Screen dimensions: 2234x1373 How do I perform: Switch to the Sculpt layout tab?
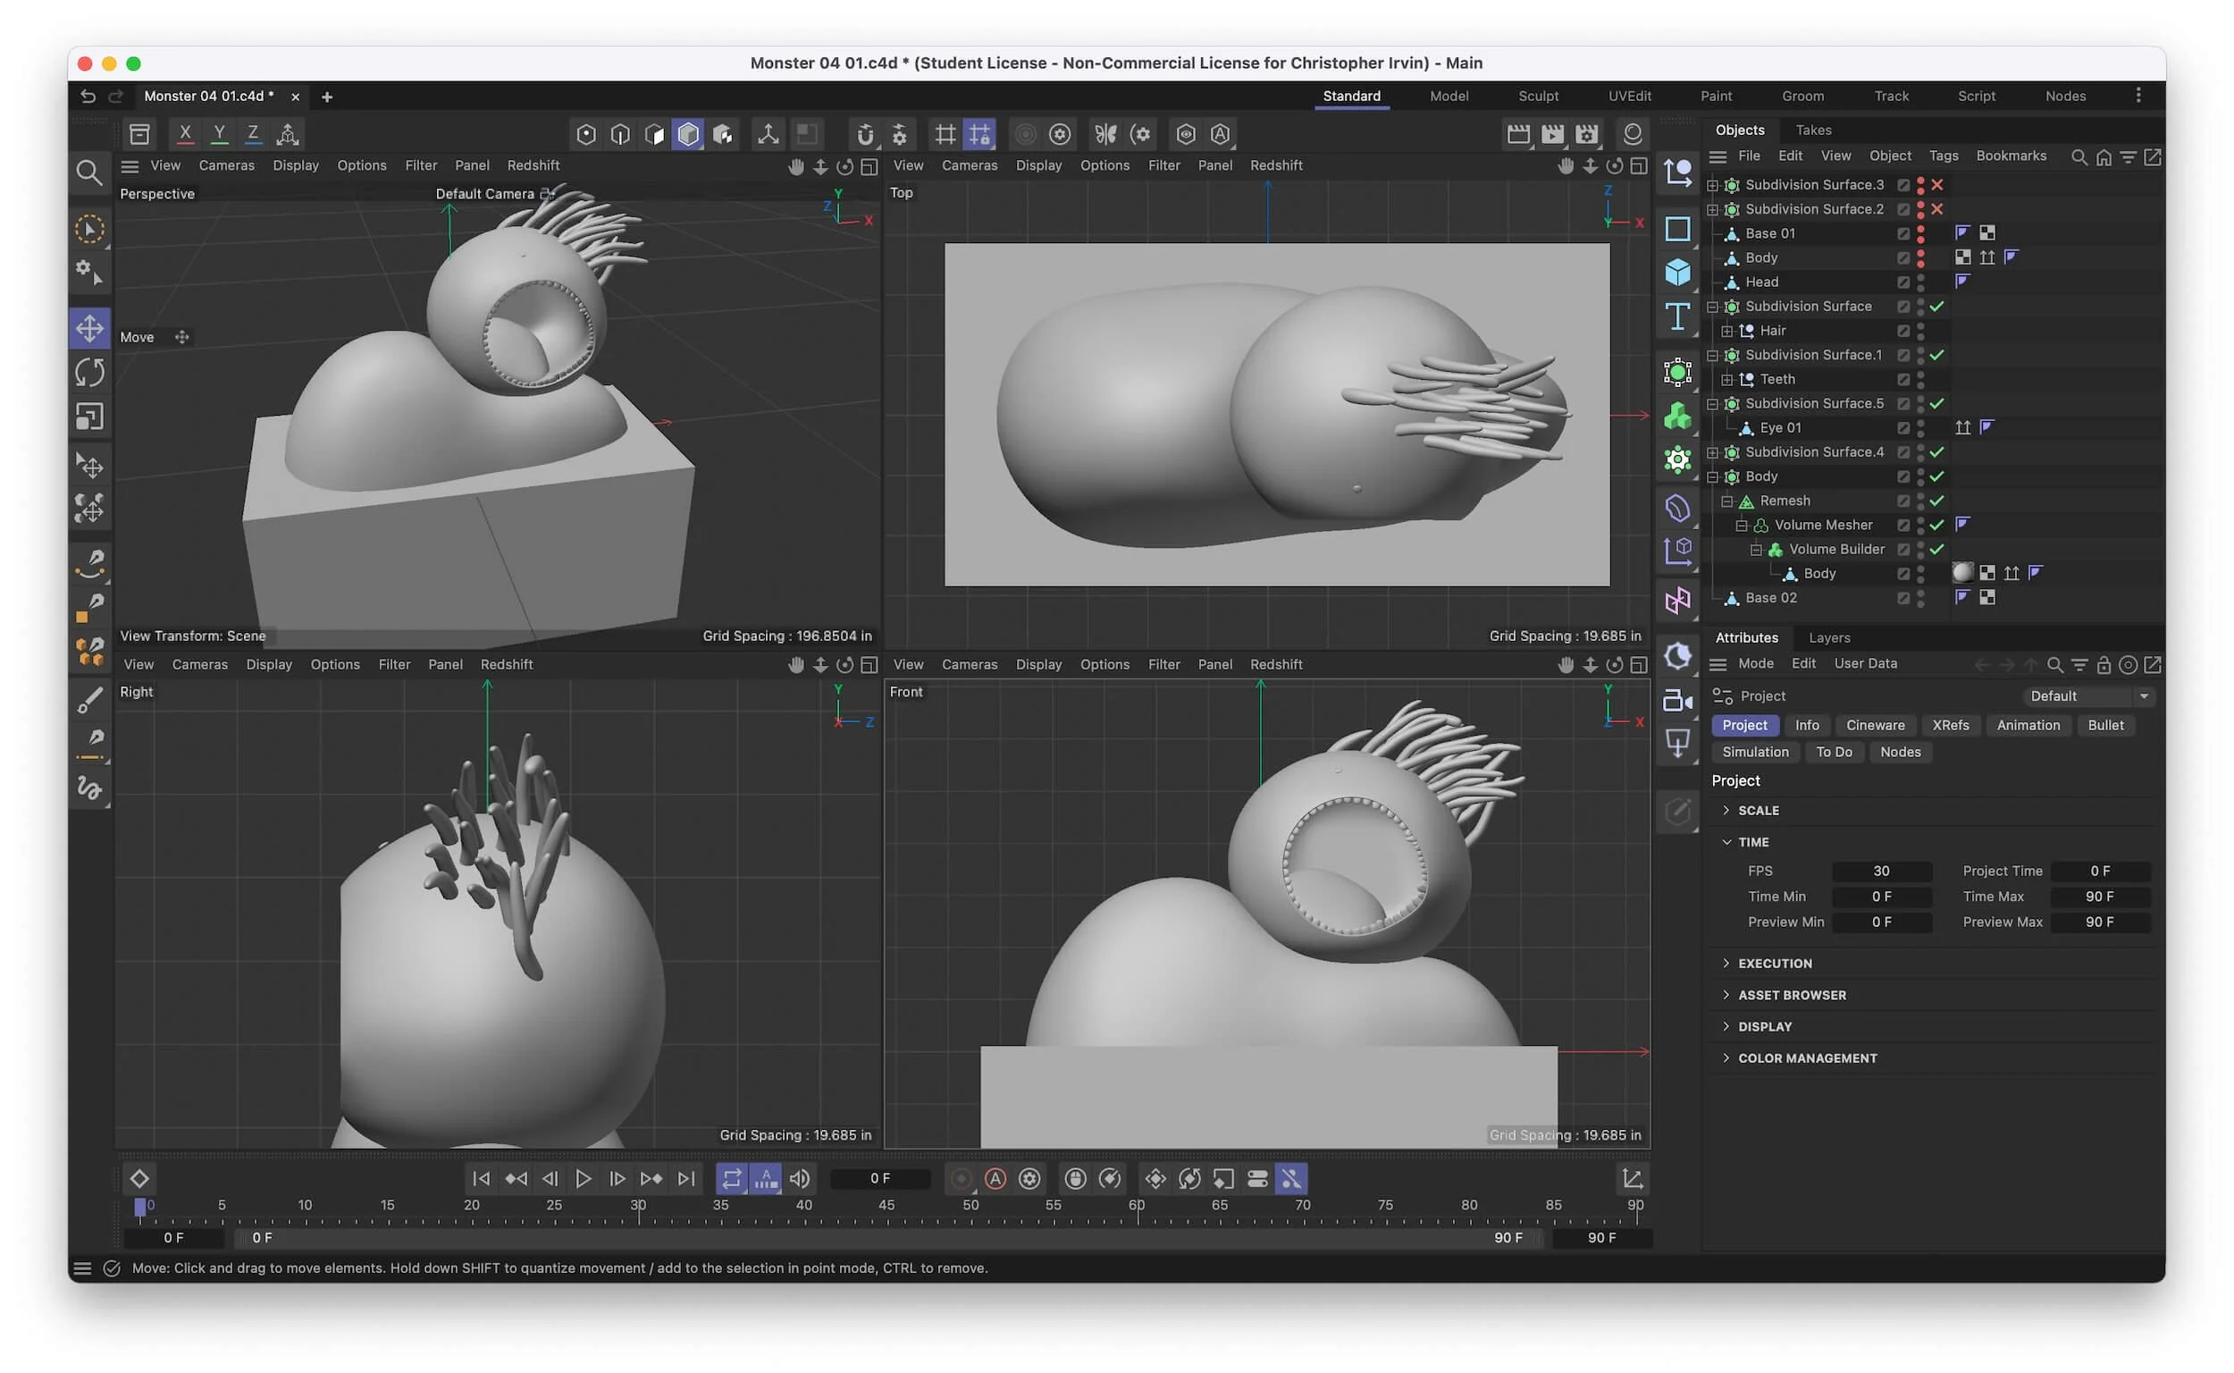click(x=1537, y=97)
